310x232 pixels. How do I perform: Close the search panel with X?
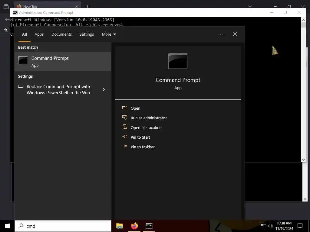point(235,34)
